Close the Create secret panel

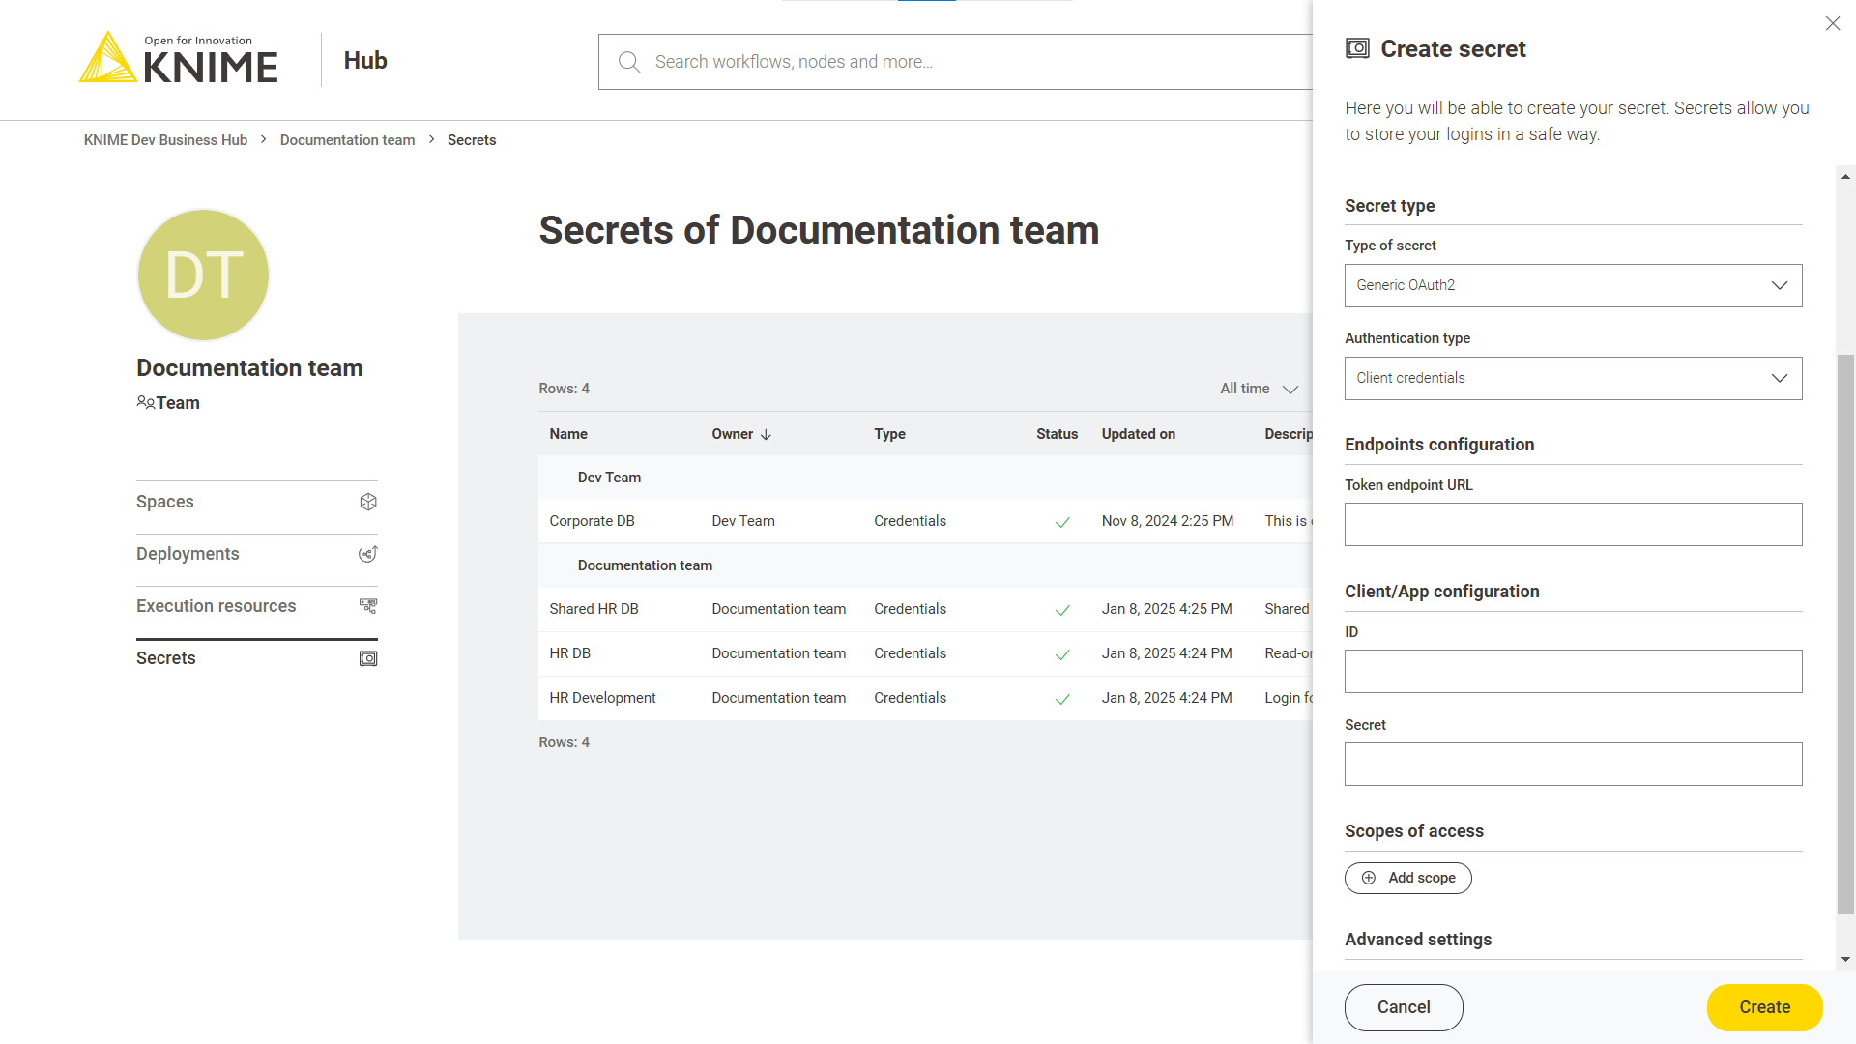coord(1832,23)
